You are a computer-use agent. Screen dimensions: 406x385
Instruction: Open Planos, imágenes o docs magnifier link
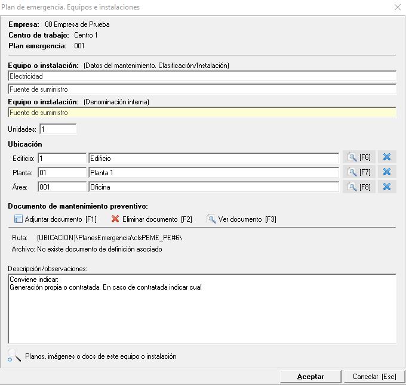14,356
